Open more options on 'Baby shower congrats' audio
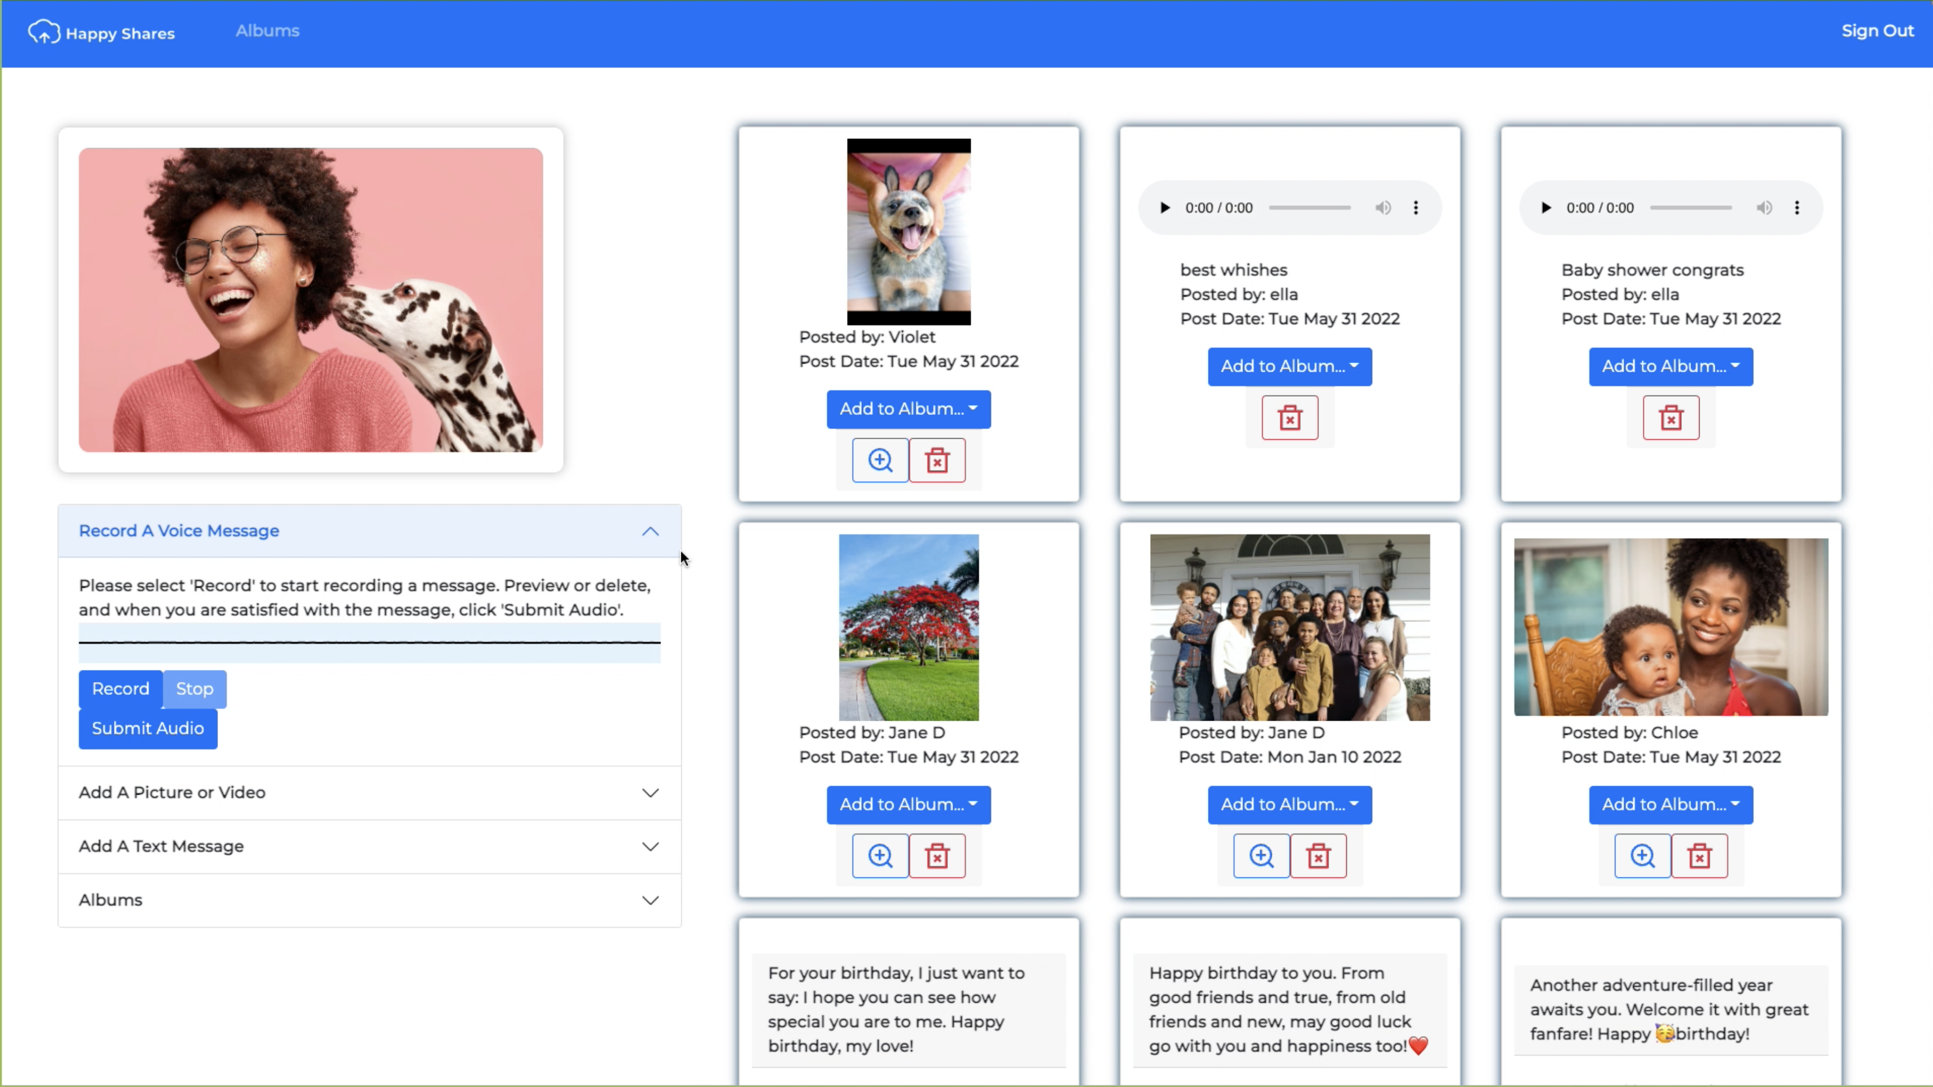 [x=1797, y=208]
